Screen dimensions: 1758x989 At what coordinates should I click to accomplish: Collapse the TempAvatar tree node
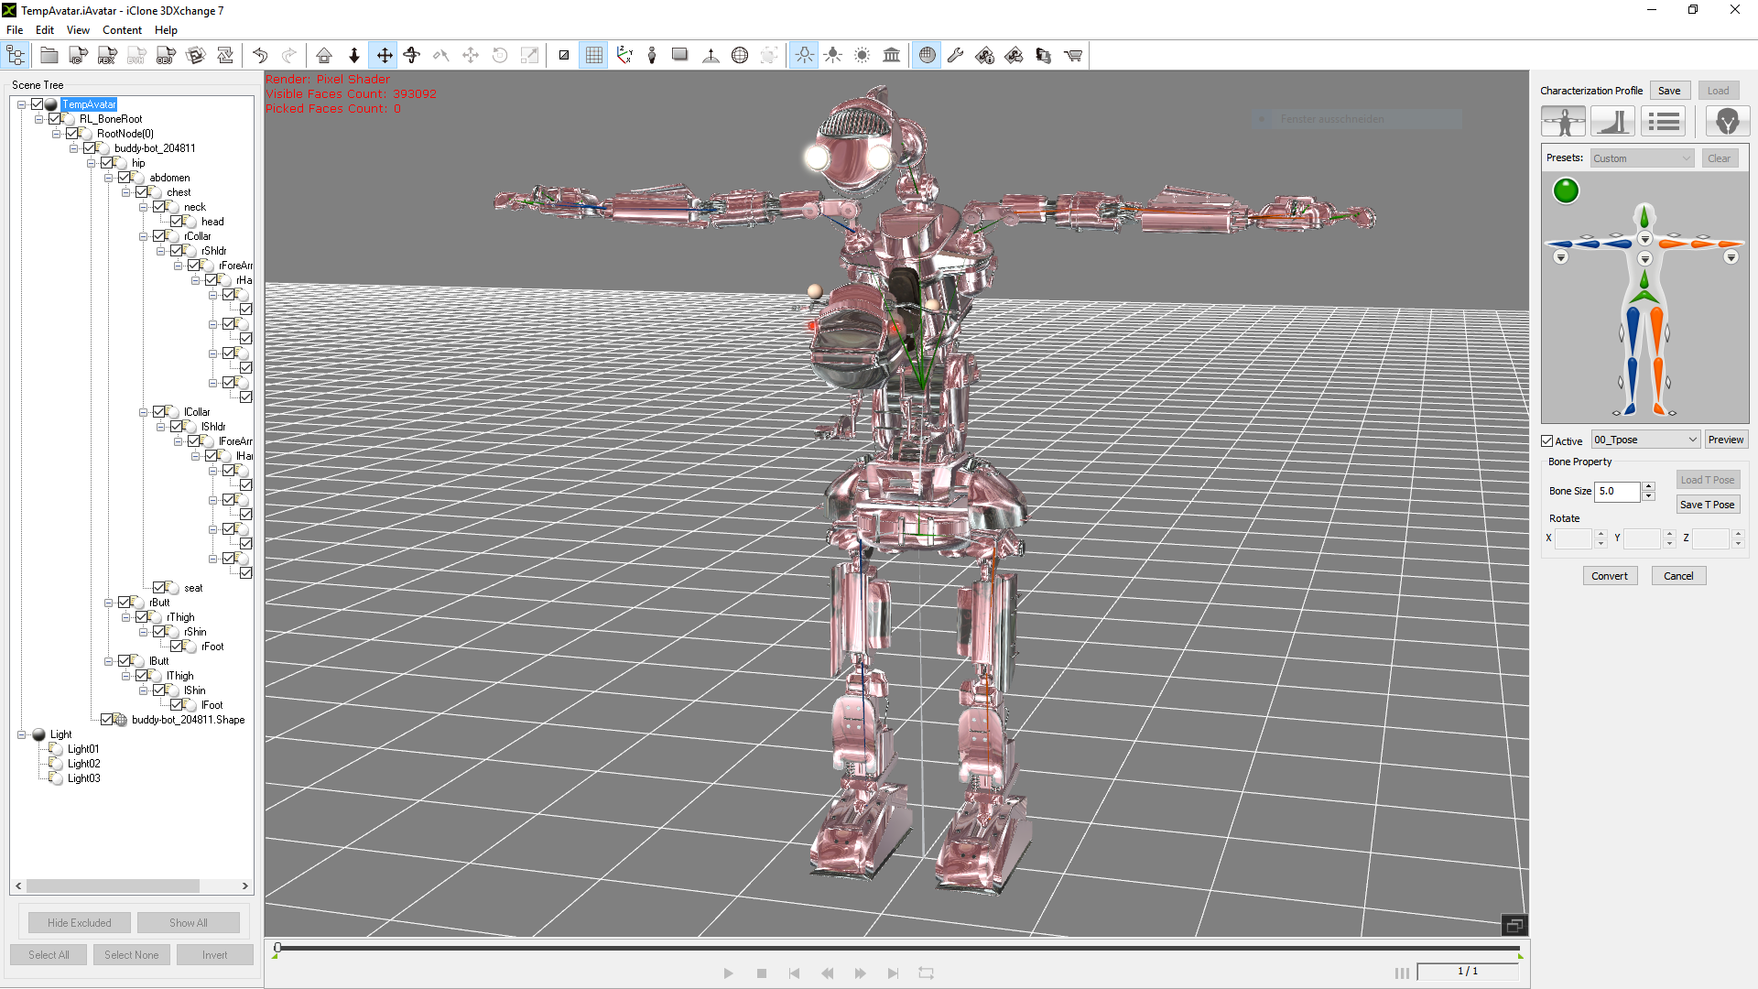coord(21,104)
